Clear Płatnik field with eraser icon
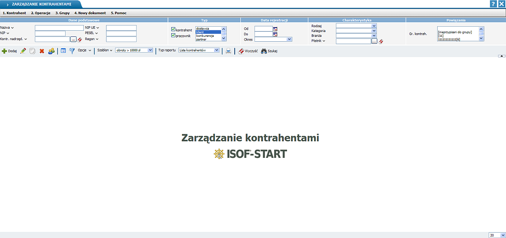Viewport: 506px width, 238px height. pyautogui.click(x=381, y=41)
